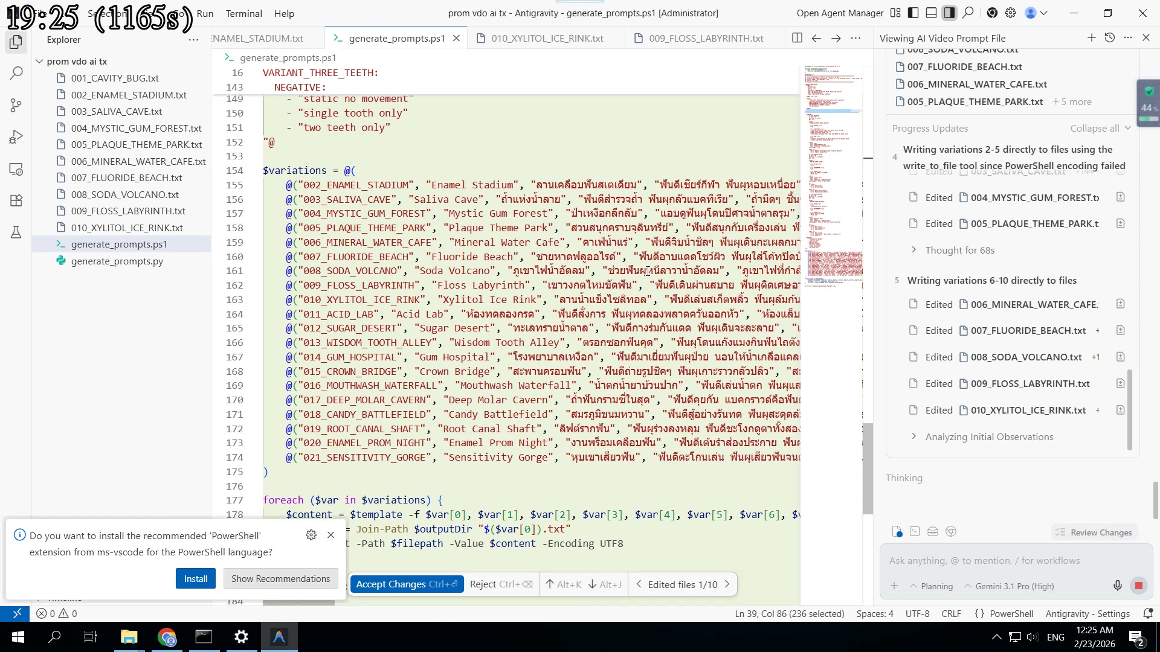
Task: Open the Extensions view icon
Action: pyautogui.click(x=16, y=200)
